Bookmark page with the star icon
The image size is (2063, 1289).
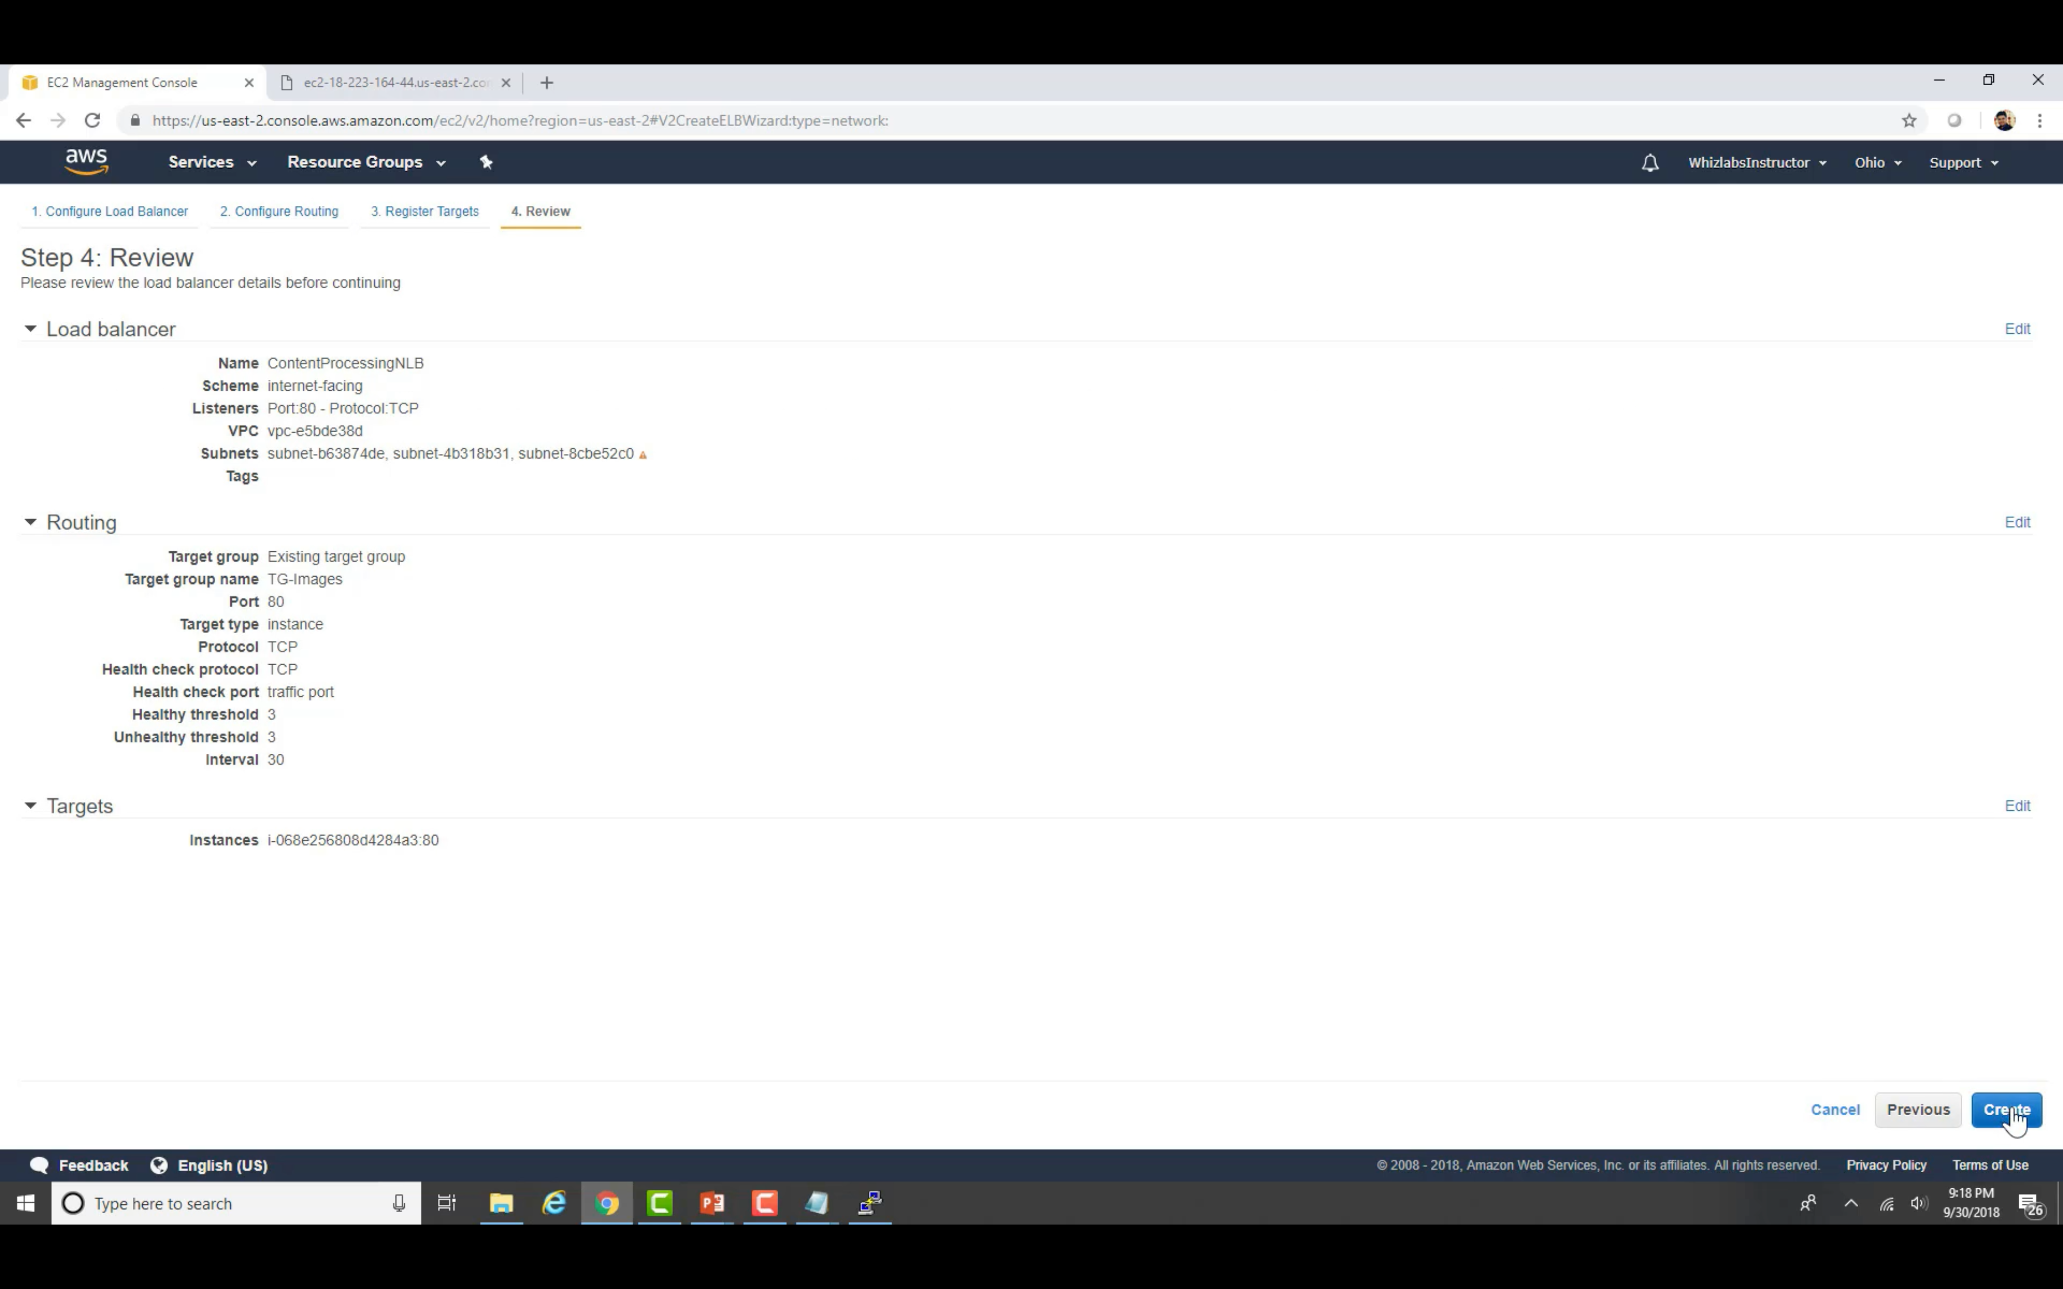click(1909, 121)
